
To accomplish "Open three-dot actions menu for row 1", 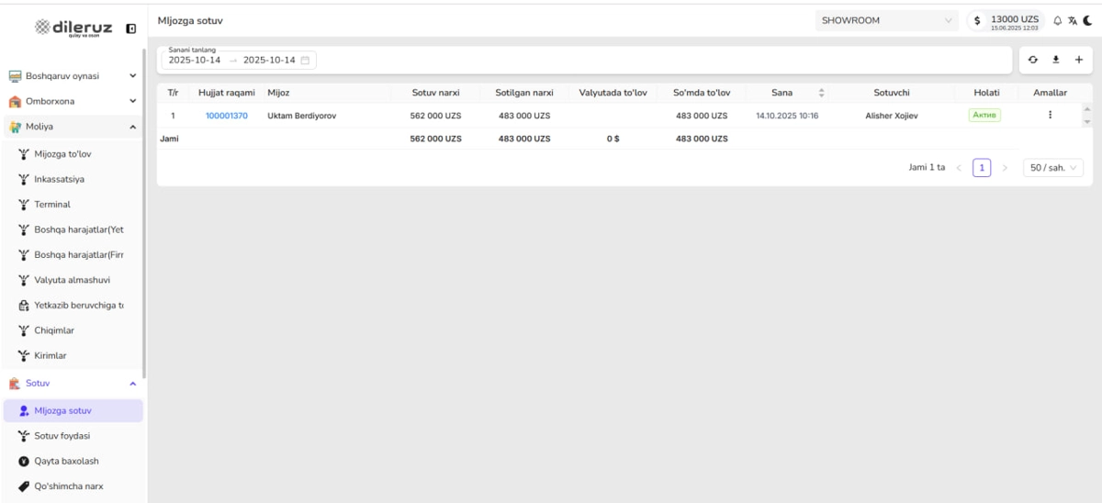I will tap(1050, 116).
